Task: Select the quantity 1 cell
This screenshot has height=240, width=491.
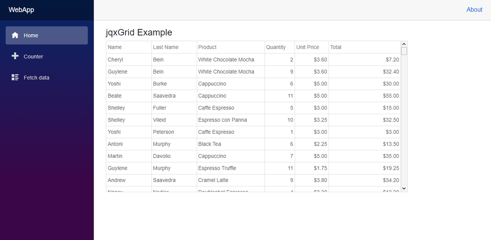Action: [279, 132]
